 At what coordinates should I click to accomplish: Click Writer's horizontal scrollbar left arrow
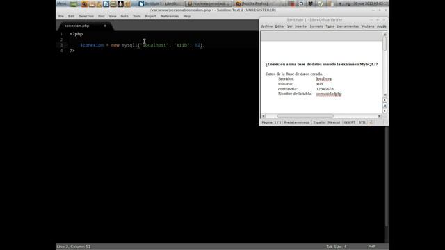[264, 116]
